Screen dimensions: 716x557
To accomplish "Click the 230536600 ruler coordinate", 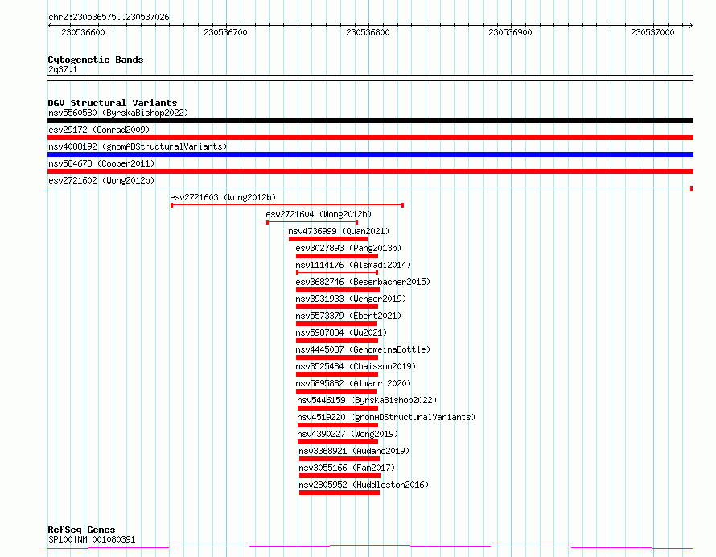I will coord(83,32).
